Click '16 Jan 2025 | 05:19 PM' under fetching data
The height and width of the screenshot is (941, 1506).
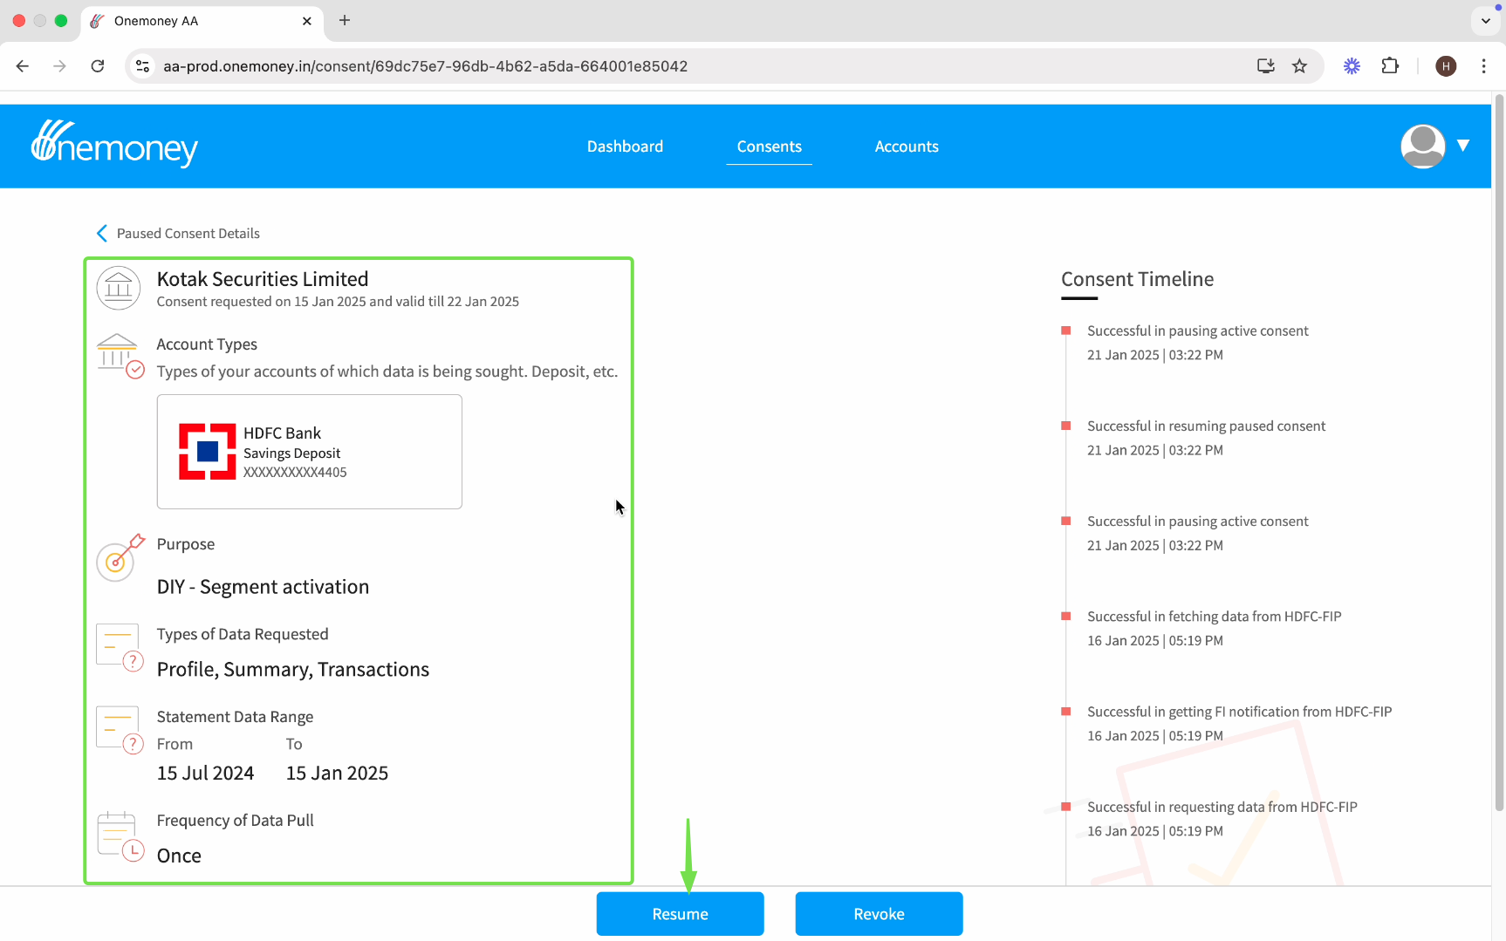click(x=1154, y=641)
